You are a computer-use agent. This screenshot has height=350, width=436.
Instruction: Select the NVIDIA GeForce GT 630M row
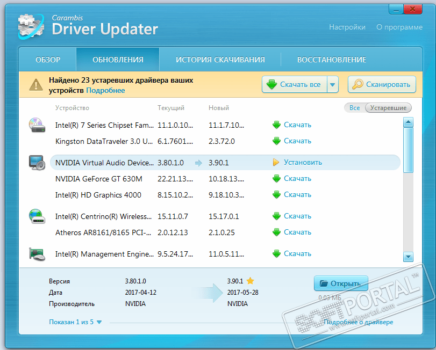tap(225, 179)
